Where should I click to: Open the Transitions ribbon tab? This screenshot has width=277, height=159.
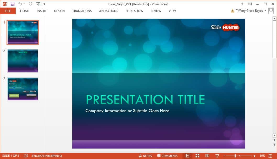pos(82,11)
